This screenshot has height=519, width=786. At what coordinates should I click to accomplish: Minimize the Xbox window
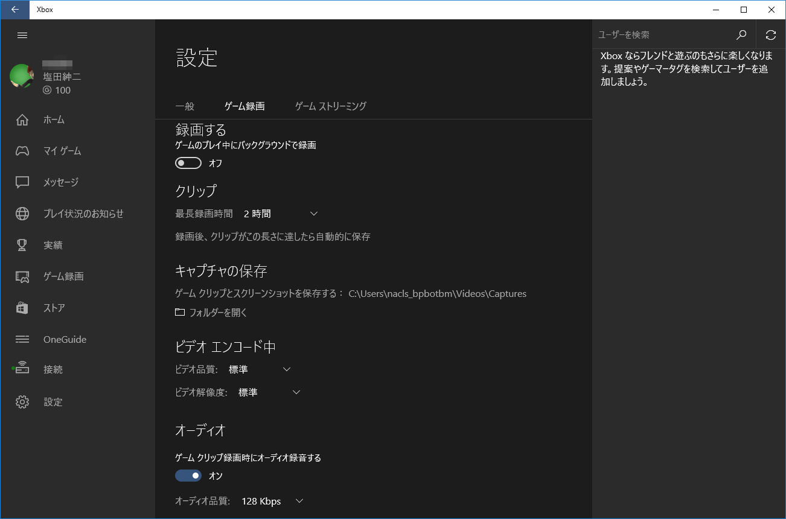(x=716, y=10)
